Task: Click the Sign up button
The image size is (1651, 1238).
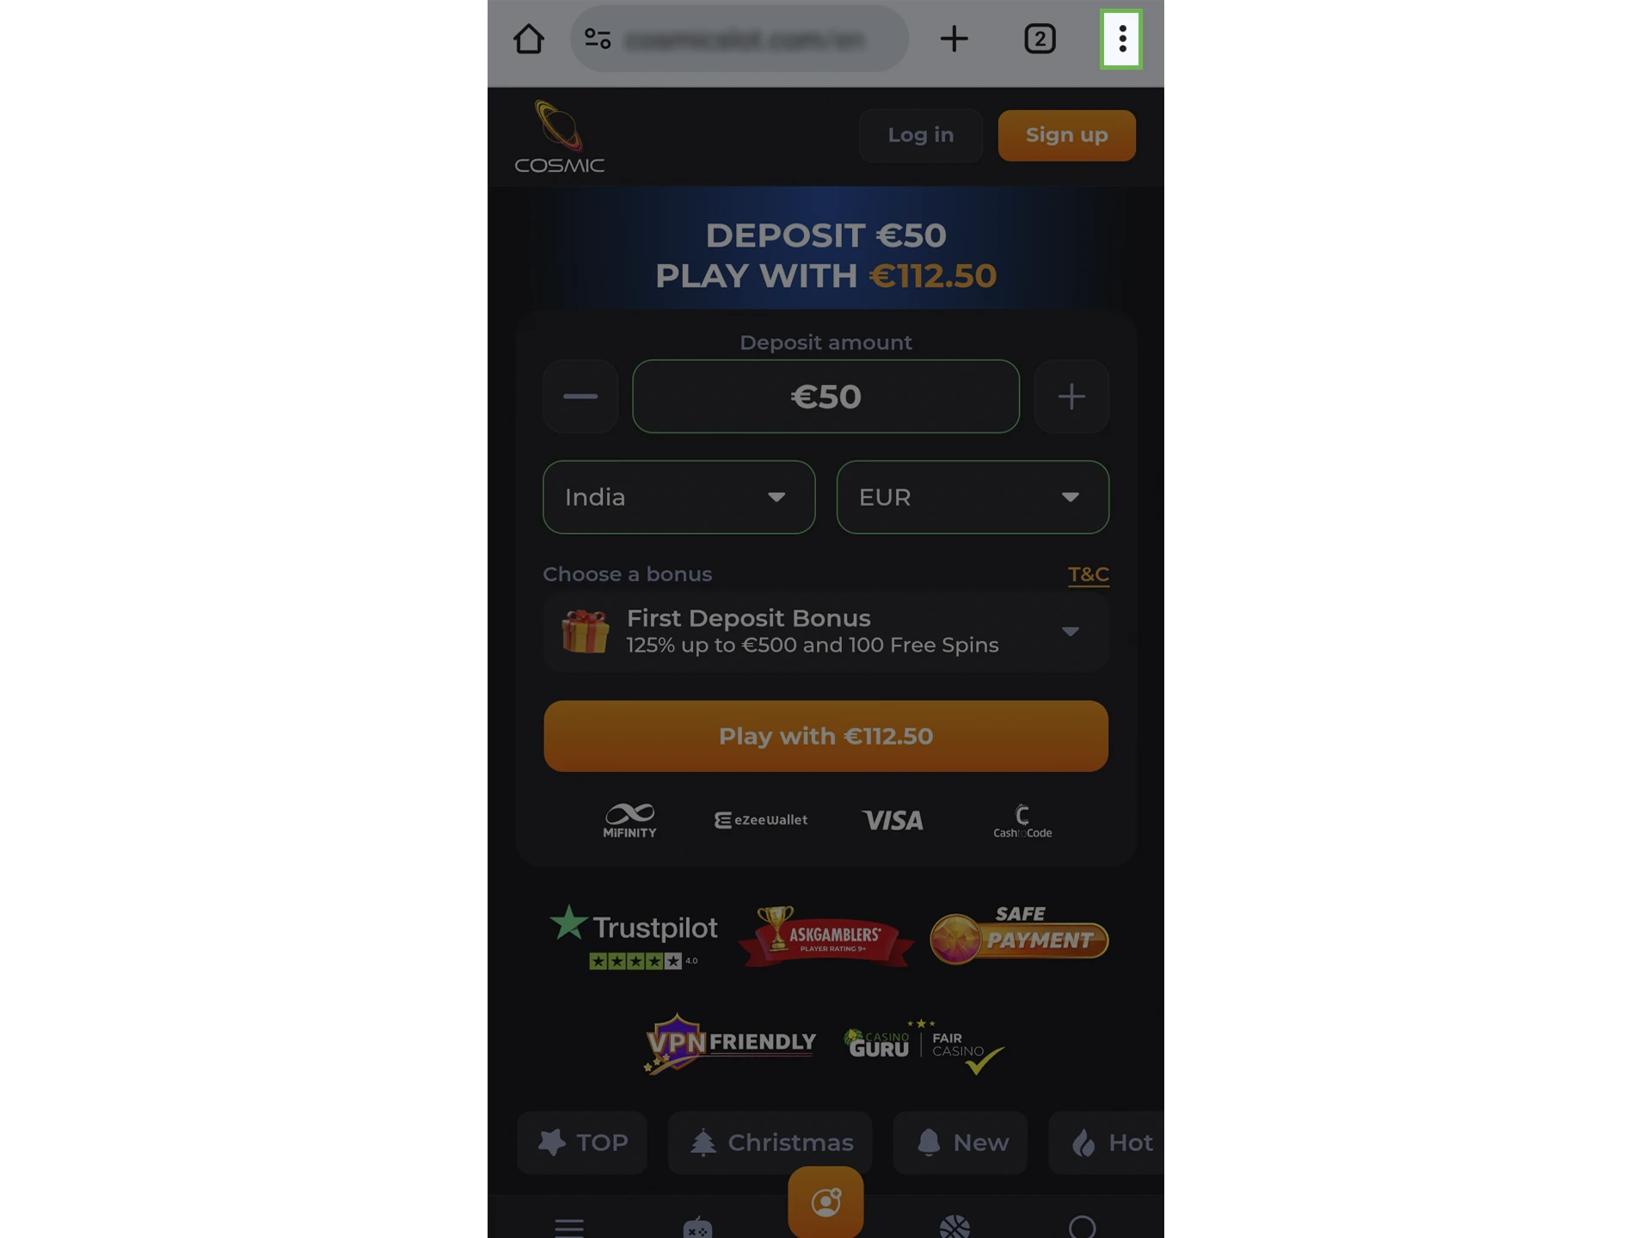Action: click(1067, 135)
